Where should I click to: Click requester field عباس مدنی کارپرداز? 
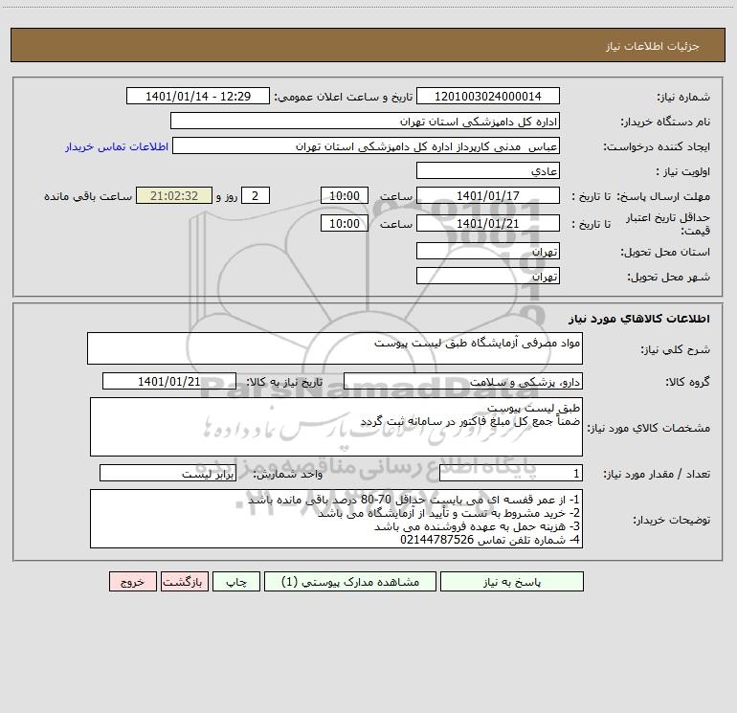366,145
